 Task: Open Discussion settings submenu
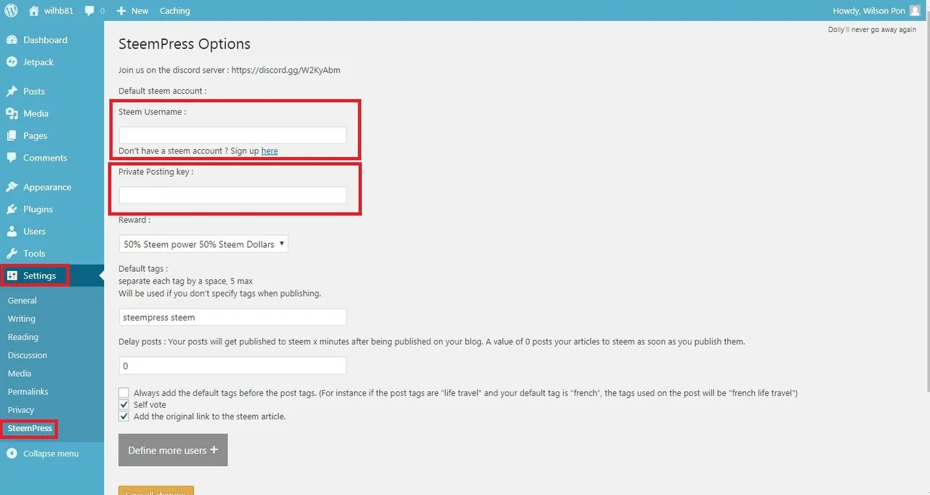[x=27, y=355]
